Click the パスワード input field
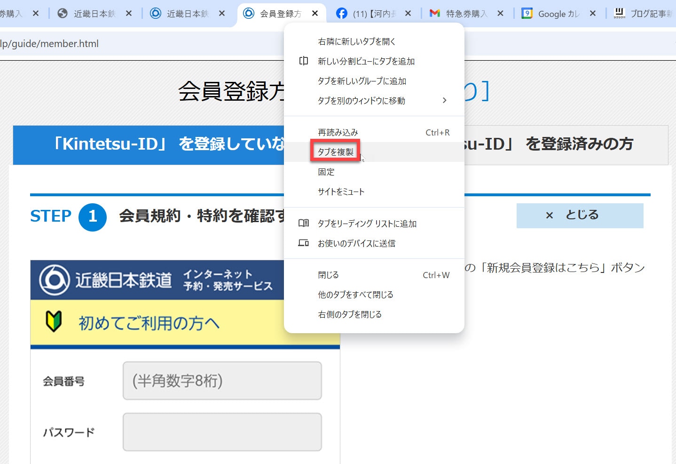676x464 pixels. (x=222, y=432)
